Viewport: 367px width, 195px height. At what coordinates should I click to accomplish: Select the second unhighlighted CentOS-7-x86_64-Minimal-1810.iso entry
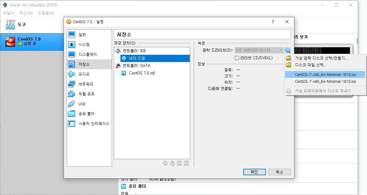pyautogui.click(x=325, y=81)
